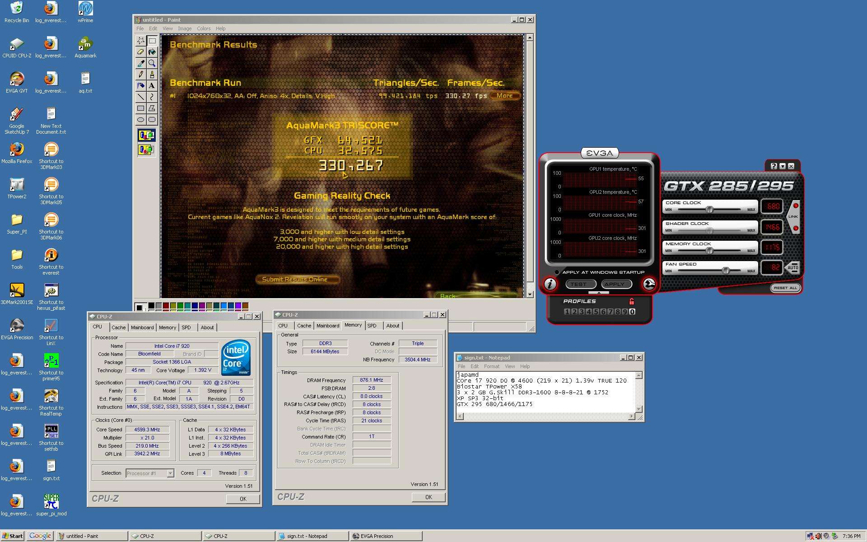Open About tab in right CPU-Z window
Image resolution: width=867 pixels, height=542 pixels.
tap(392, 326)
